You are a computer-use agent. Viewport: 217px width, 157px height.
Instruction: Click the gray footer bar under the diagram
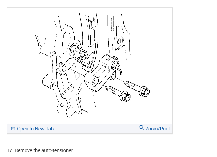point(90,129)
